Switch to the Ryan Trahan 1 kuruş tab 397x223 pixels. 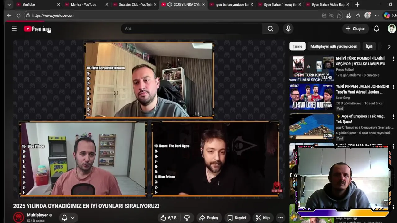click(x=279, y=5)
